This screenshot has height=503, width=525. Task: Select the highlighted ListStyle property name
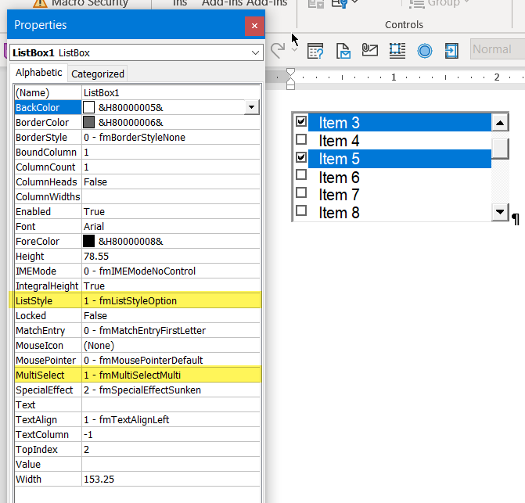(x=48, y=300)
